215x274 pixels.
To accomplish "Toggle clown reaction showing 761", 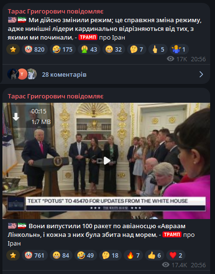I will pyautogui.click(x=35, y=255).
